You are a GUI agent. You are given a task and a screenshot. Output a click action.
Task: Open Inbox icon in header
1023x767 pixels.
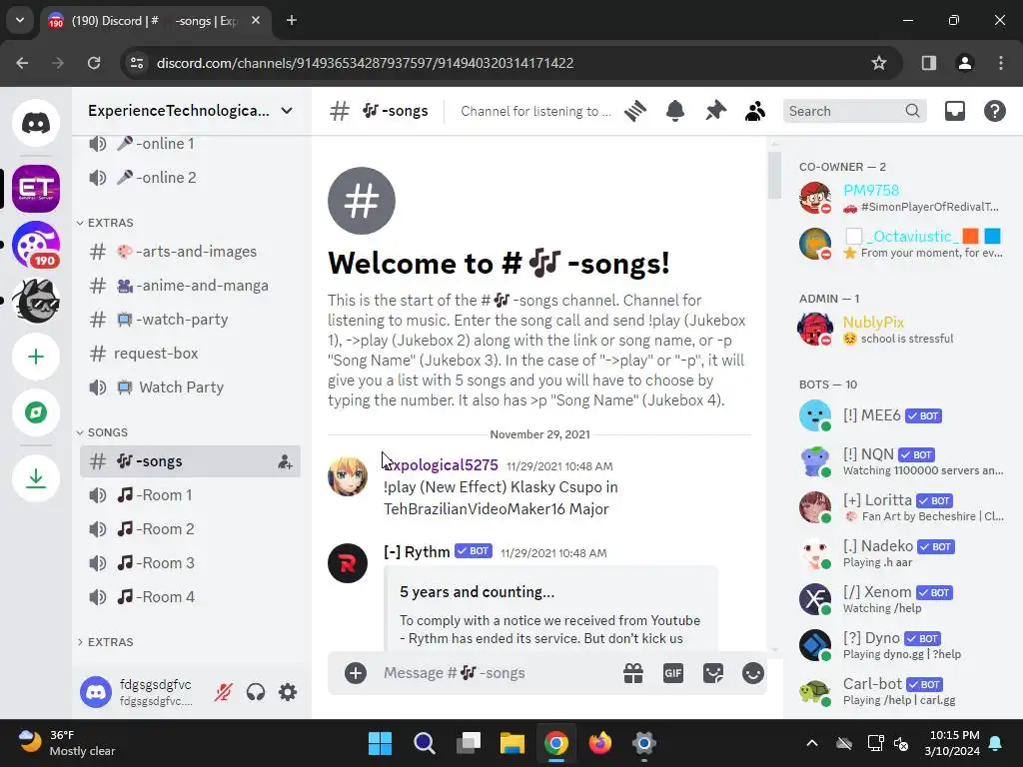click(954, 111)
